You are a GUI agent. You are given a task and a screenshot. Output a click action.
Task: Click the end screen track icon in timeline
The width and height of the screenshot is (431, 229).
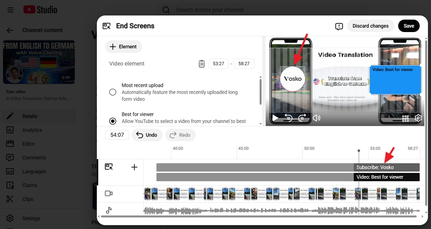(109, 167)
